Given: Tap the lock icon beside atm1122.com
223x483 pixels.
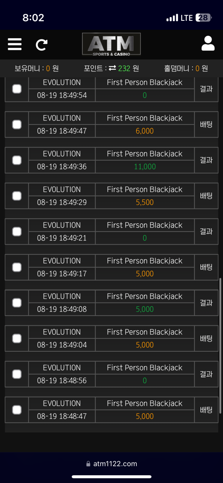Looking at the screenshot, I should tap(88, 464).
